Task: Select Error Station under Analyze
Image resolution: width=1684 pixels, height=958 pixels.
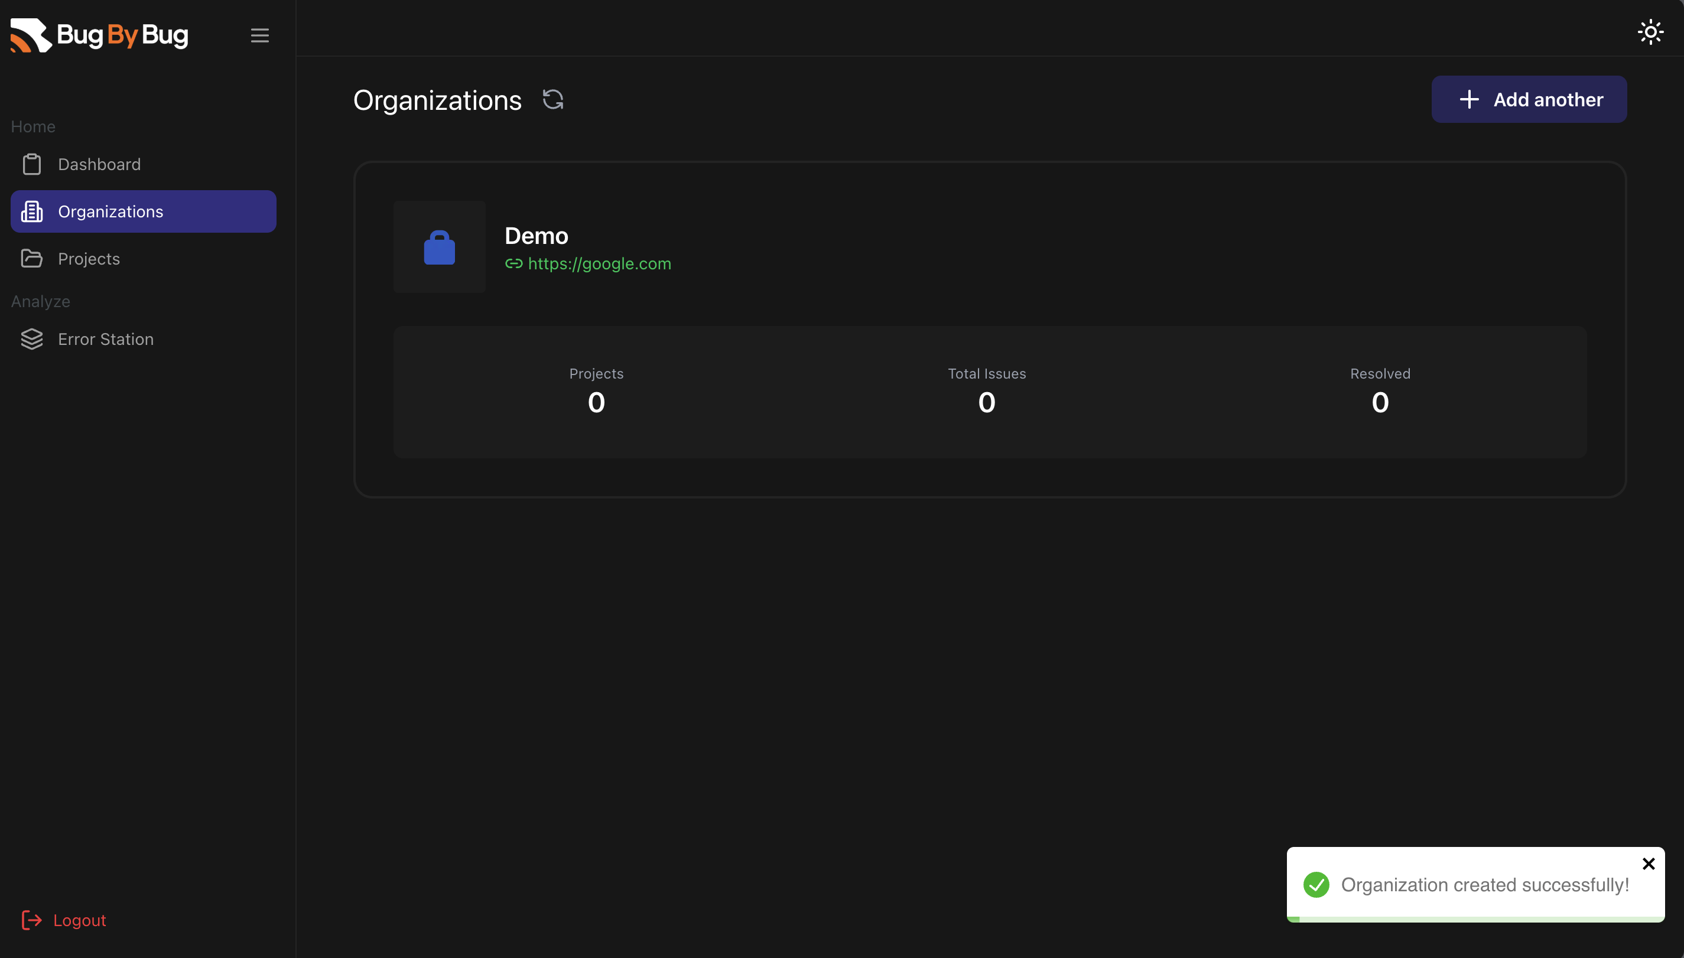Action: coord(105,339)
